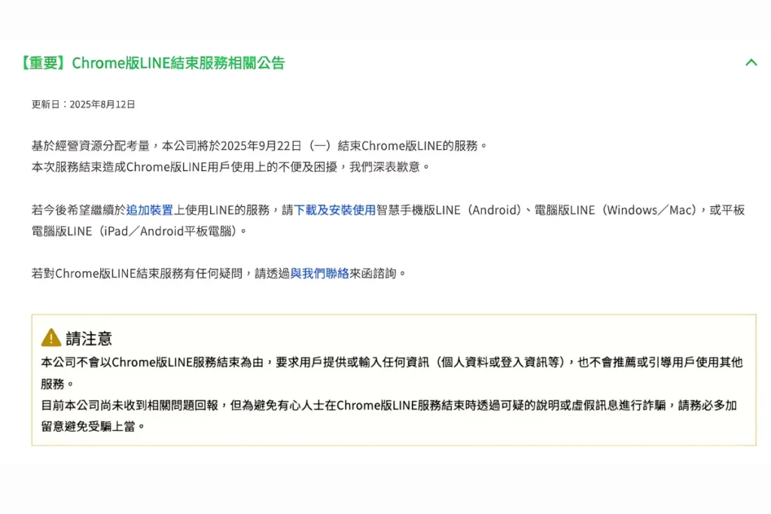Click the Chrome版LINE結束服務相關公告 heading

pyautogui.click(x=153, y=63)
